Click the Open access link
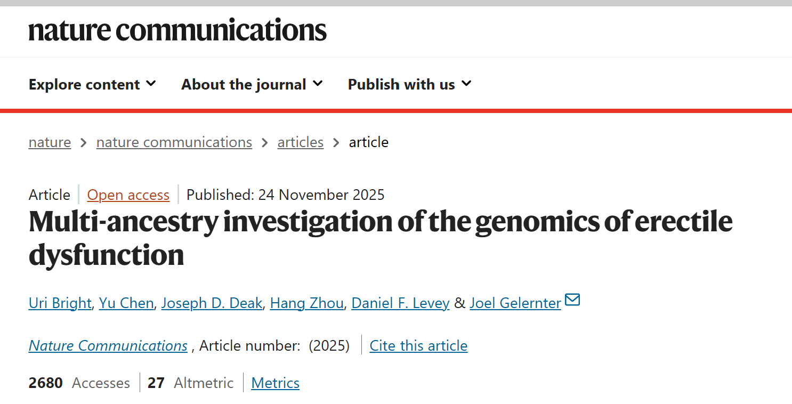792x404 pixels. click(x=128, y=195)
